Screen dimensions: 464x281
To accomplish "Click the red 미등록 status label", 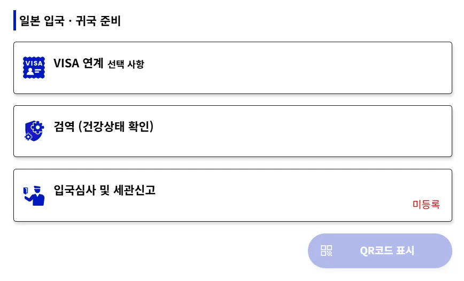I will [426, 205].
